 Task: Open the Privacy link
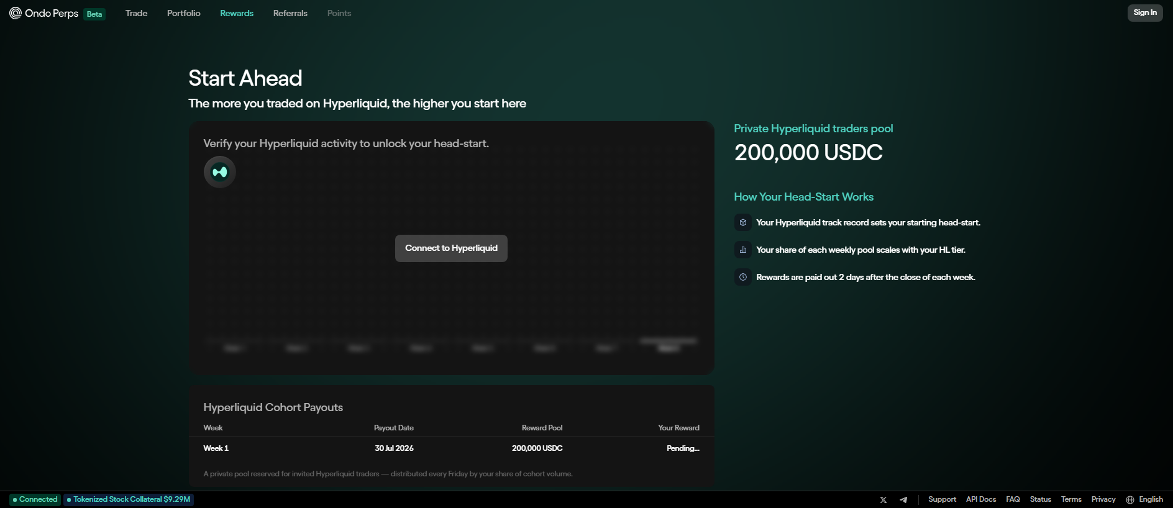point(1103,499)
